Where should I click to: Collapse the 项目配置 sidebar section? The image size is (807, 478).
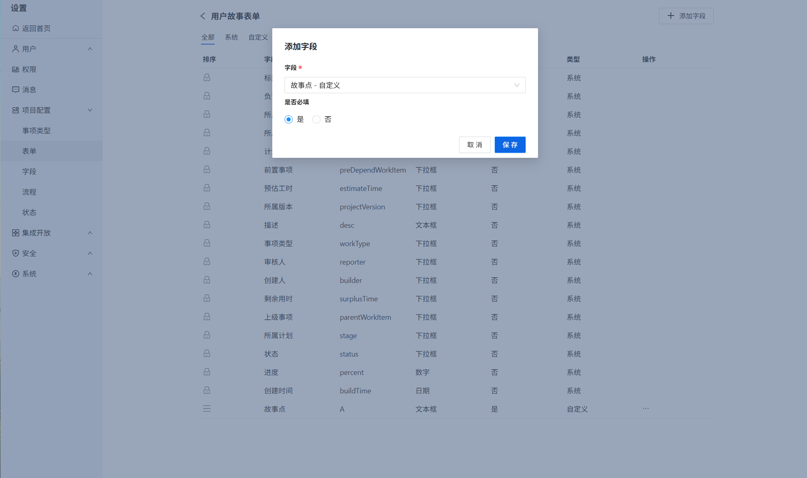click(90, 110)
